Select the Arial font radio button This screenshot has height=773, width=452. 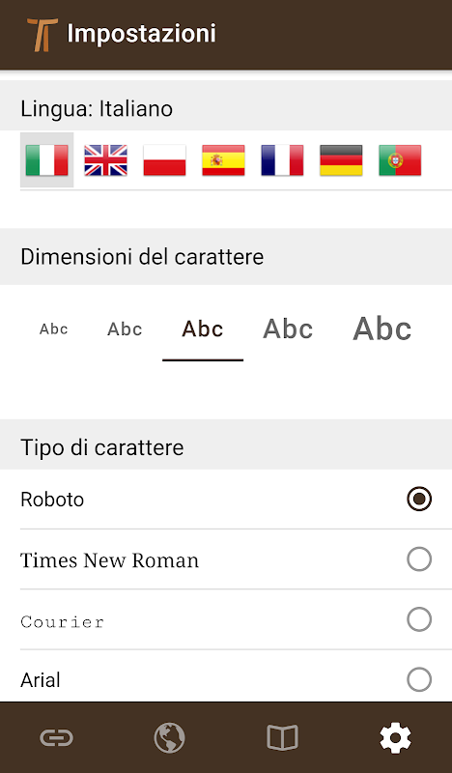coord(419,679)
